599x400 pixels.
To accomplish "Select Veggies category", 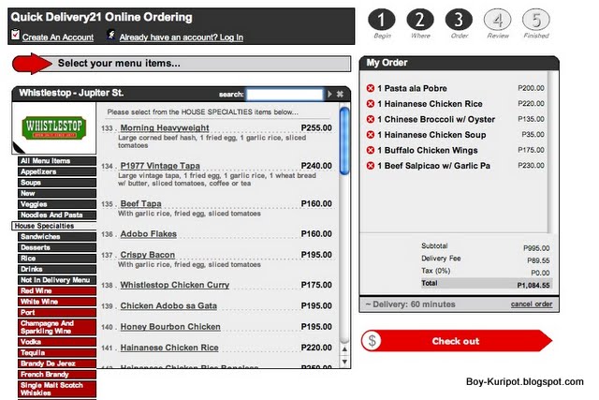I will coord(57,204).
